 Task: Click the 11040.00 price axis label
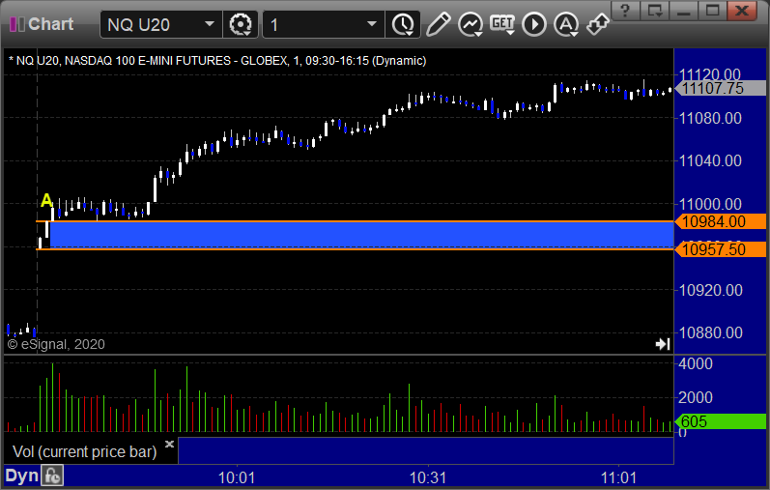click(710, 160)
